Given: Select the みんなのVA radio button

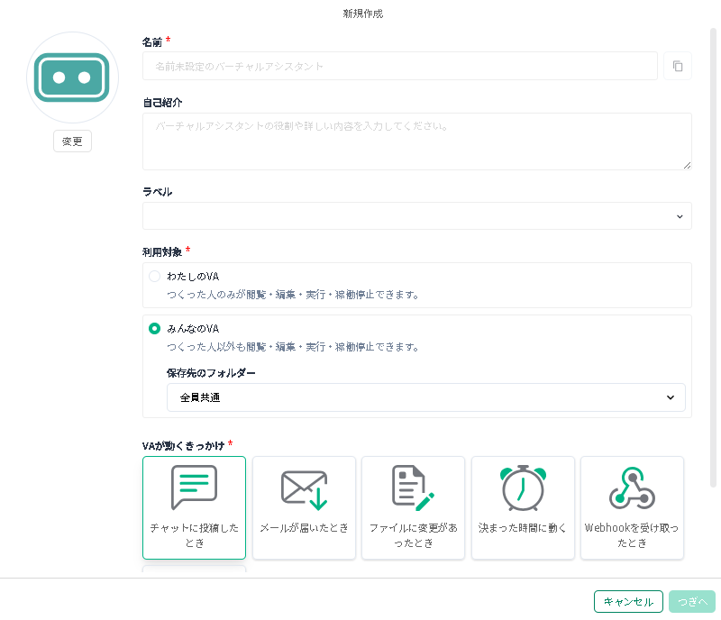Looking at the screenshot, I should coord(155,329).
